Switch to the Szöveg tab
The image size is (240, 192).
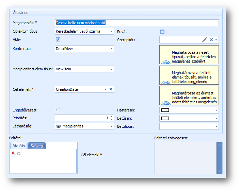point(36,146)
